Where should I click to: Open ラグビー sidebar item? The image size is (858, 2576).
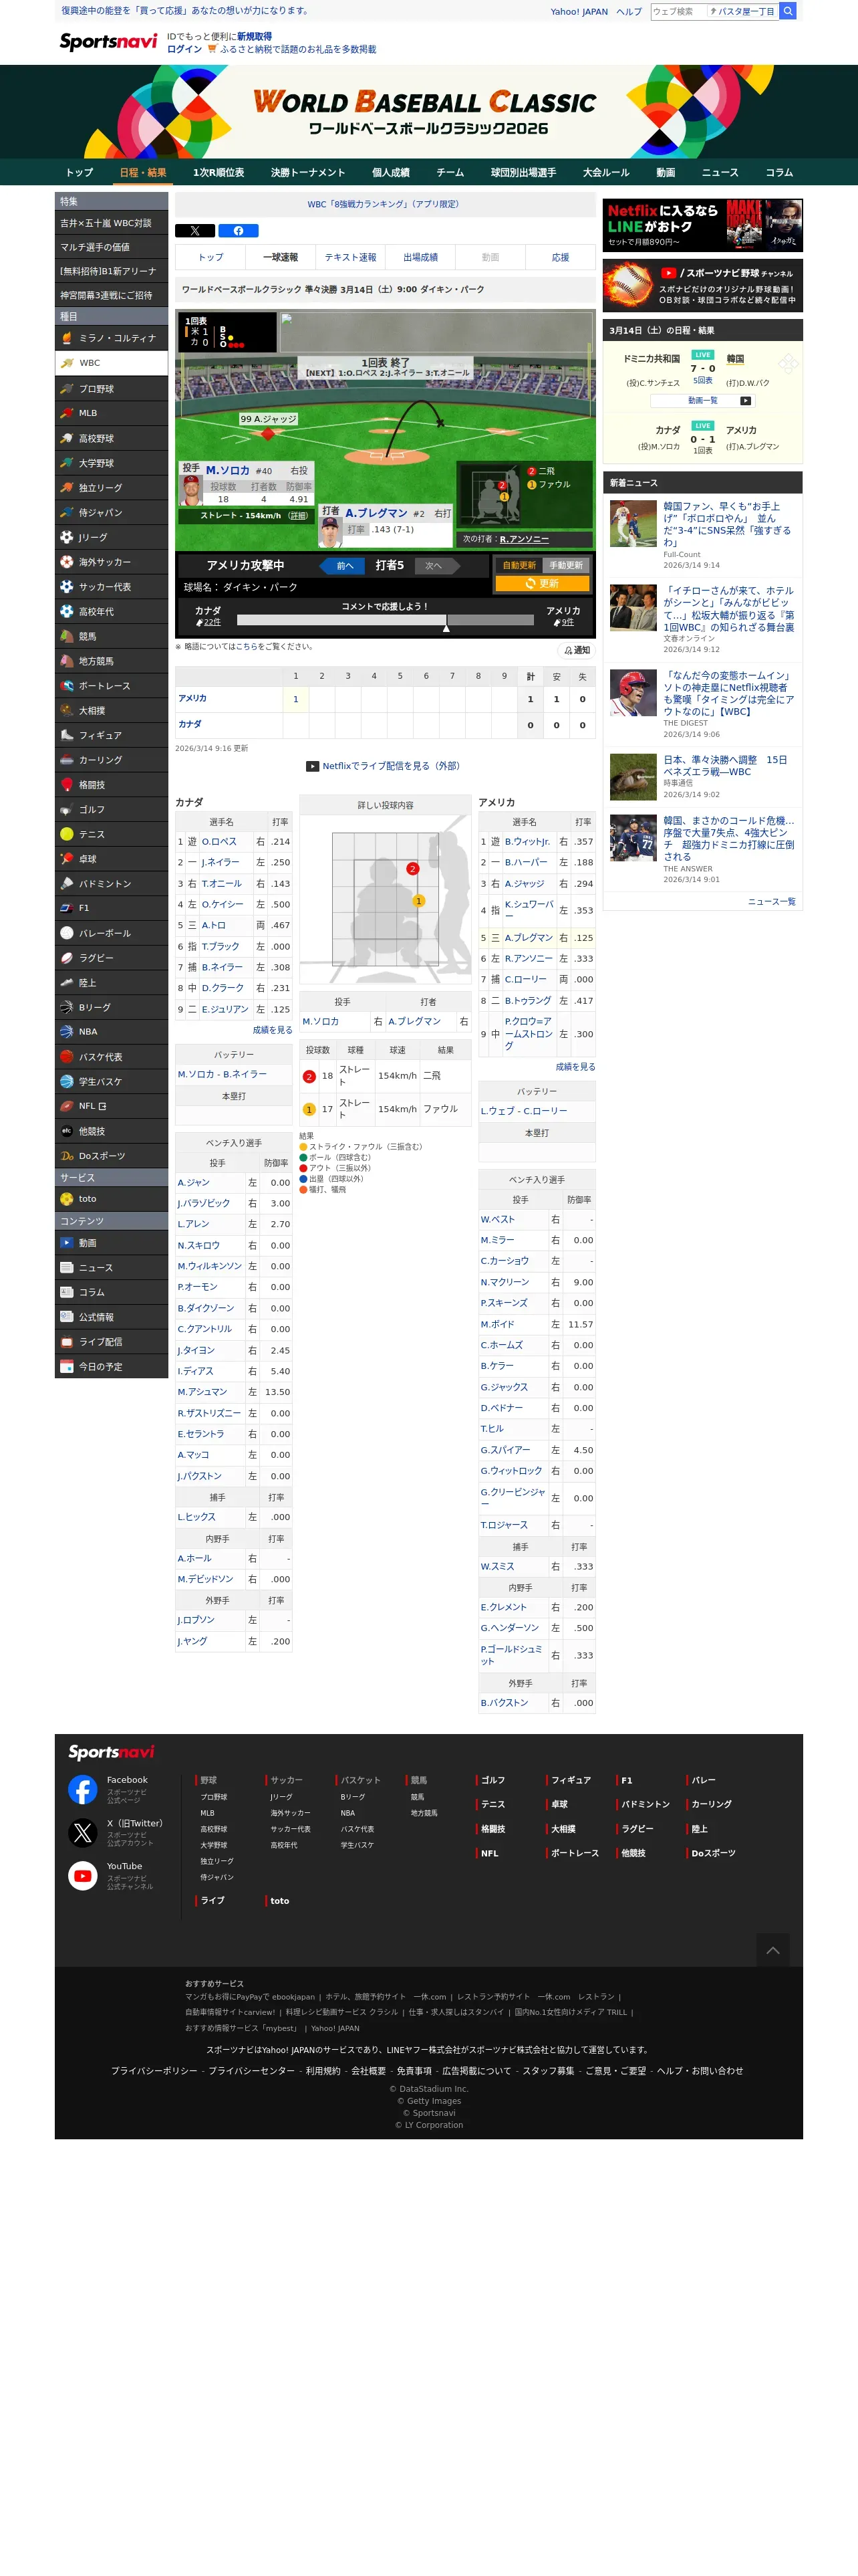[x=111, y=958]
